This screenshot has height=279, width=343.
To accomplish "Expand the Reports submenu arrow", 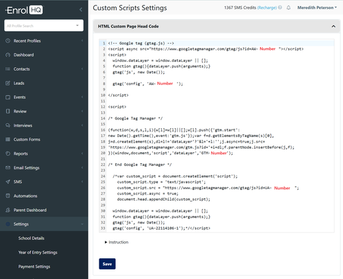I will click(82, 154).
